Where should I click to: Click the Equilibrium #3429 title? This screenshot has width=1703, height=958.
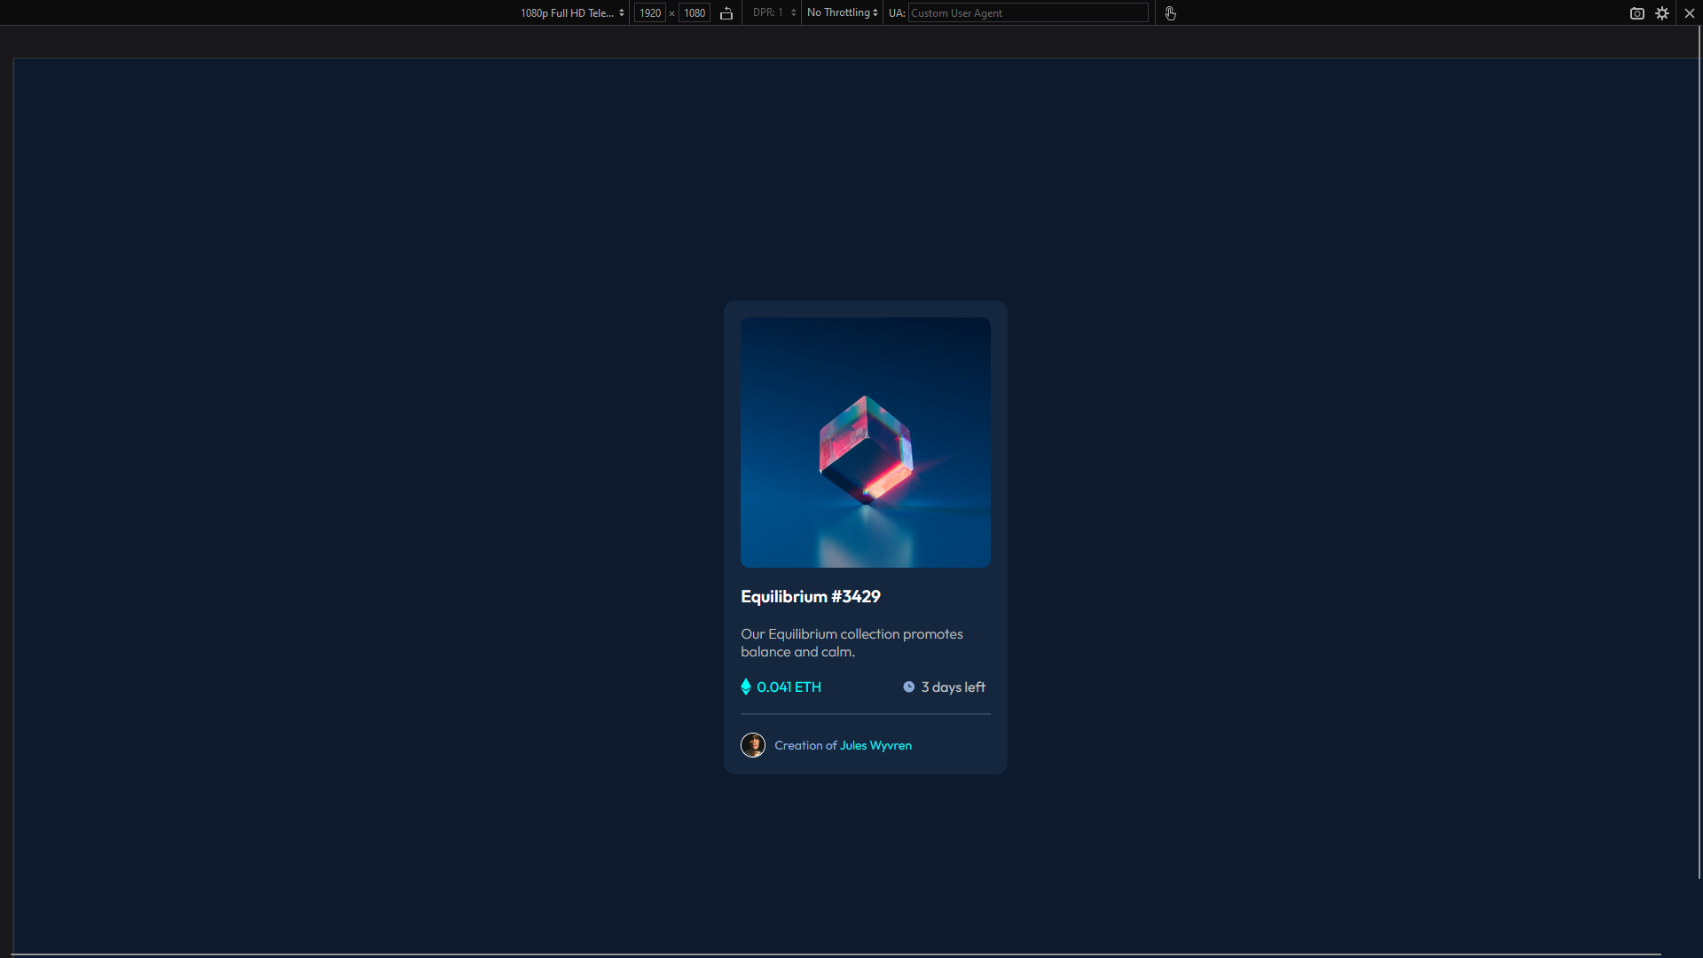tap(811, 597)
